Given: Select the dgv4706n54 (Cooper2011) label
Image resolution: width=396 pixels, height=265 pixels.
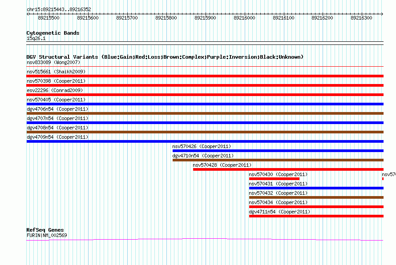Looking at the screenshot, I should tap(57, 109).
